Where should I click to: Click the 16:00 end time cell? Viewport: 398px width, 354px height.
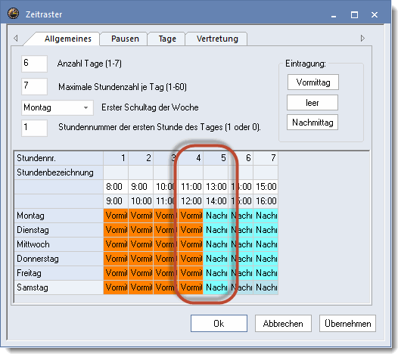point(266,201)
